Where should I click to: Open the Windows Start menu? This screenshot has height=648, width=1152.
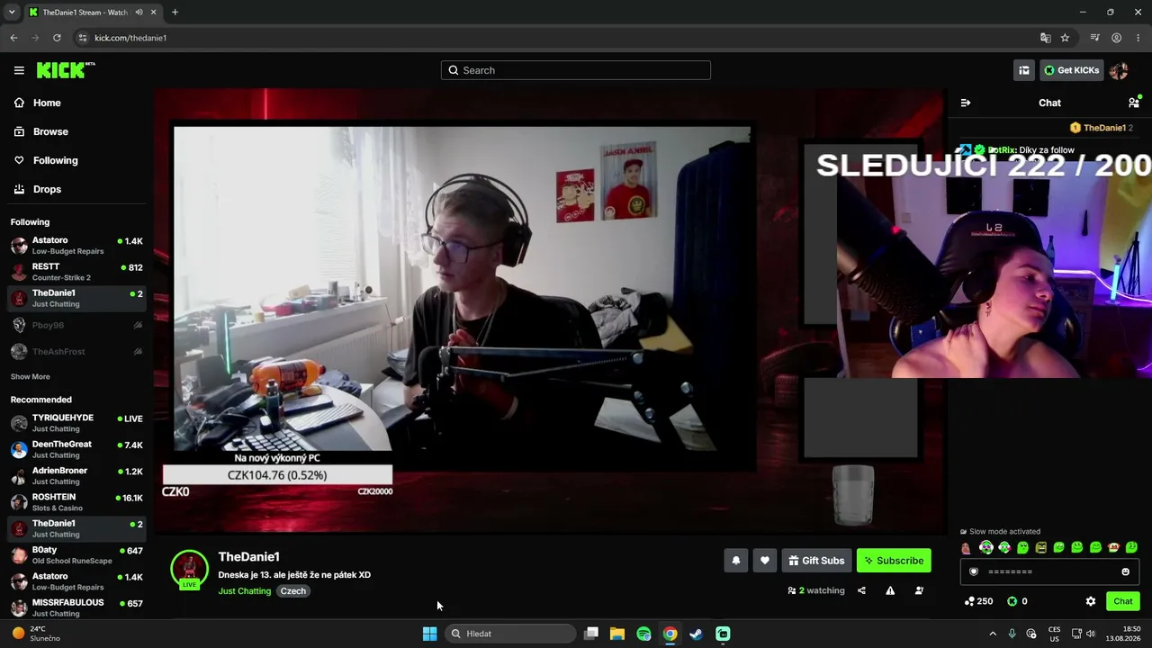point(429,634)
